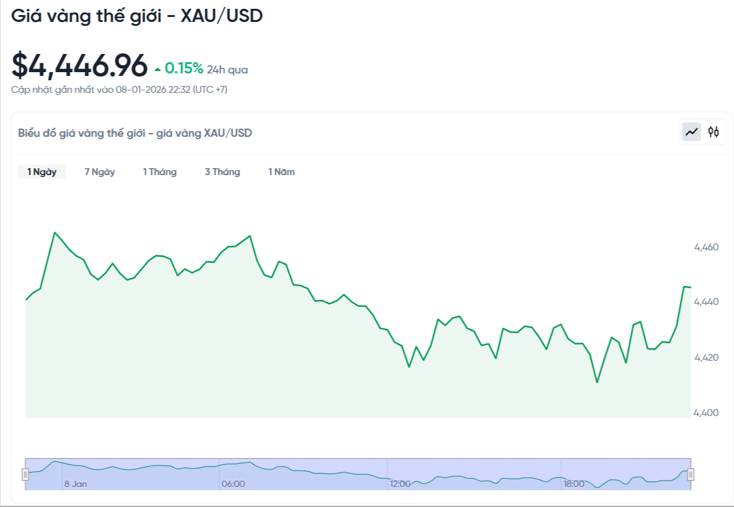Click the 8 Jan navigator date label
The width and height of the screenshot is (734, 507).
coord(75,484)
